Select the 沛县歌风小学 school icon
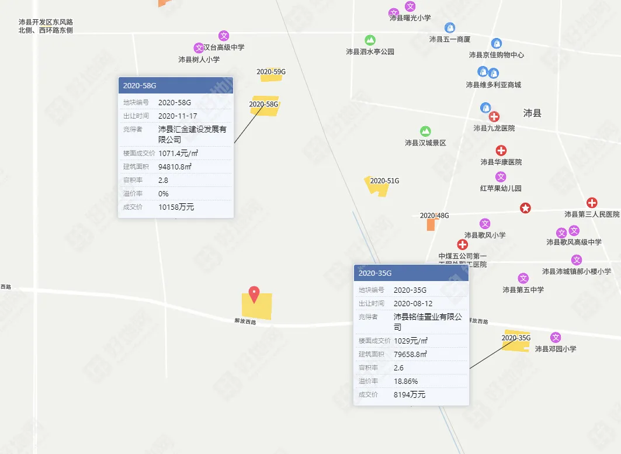This screenshot has width=621, height=454. (485, 223)
